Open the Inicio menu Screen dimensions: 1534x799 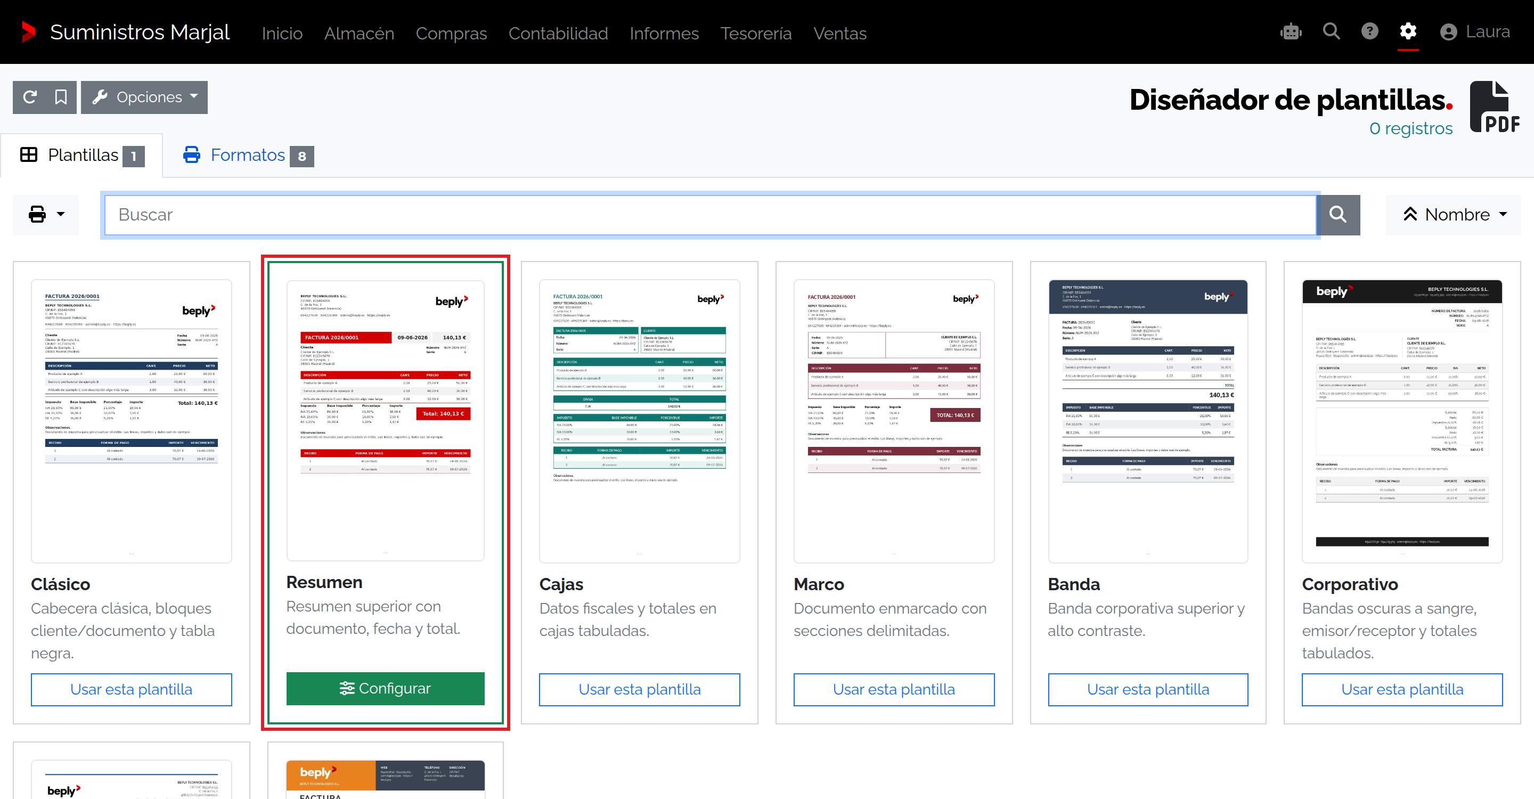(282, 34)
